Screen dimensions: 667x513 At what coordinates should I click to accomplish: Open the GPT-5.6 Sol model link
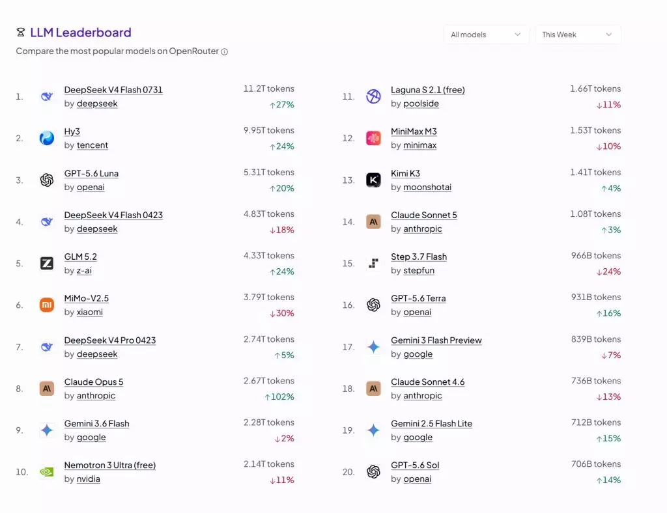(x=415, y=465)
